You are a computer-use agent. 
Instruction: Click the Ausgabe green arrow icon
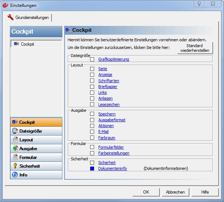pyautogui.click(x=15, y=149)
